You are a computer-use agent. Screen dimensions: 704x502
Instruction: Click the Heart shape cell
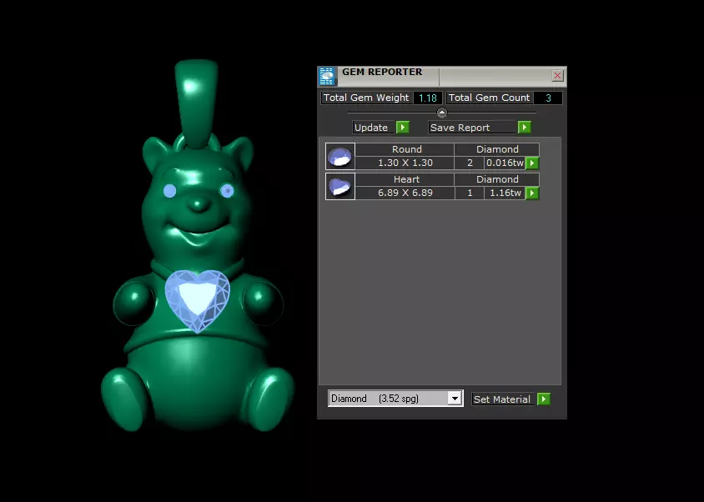pos(405,179)
